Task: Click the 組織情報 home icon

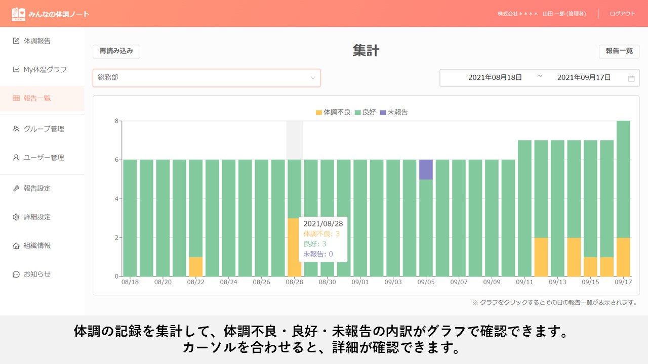Action: (16, 246)
